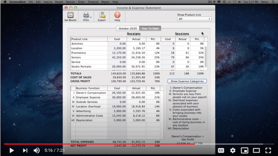278x156 pixels.
Task: Toggle closed captions CC
Action: click(x=221, y=150)
